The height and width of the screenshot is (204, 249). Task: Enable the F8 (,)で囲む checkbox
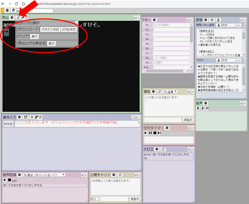click(151, 58)
